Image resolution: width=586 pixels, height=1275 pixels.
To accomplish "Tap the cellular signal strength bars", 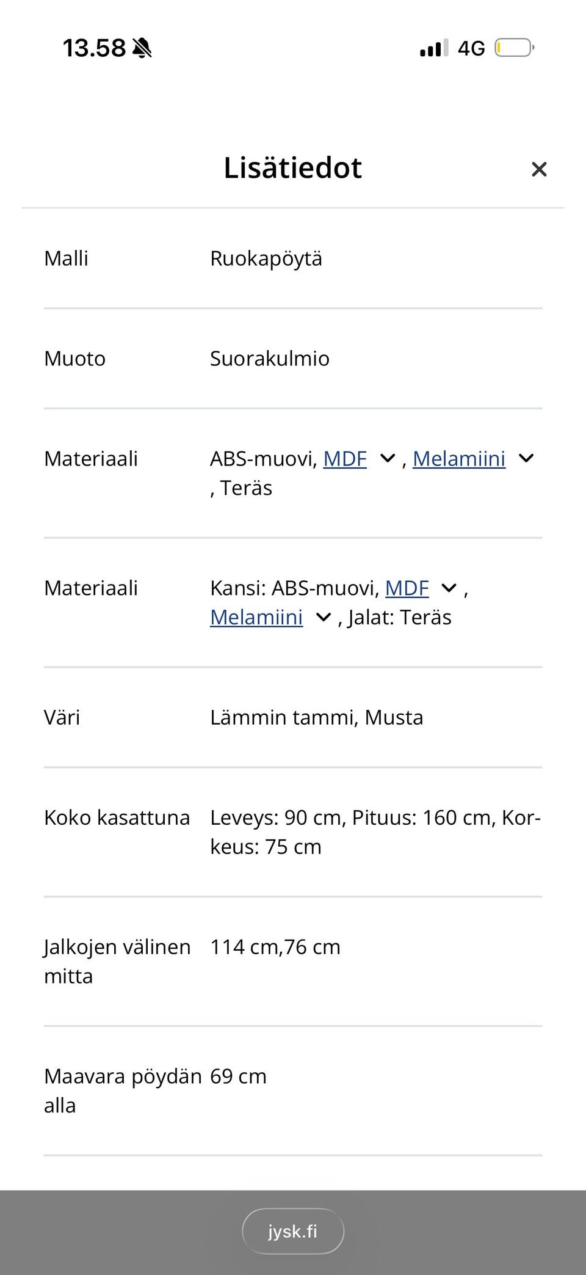I will (x=434, y=48).
